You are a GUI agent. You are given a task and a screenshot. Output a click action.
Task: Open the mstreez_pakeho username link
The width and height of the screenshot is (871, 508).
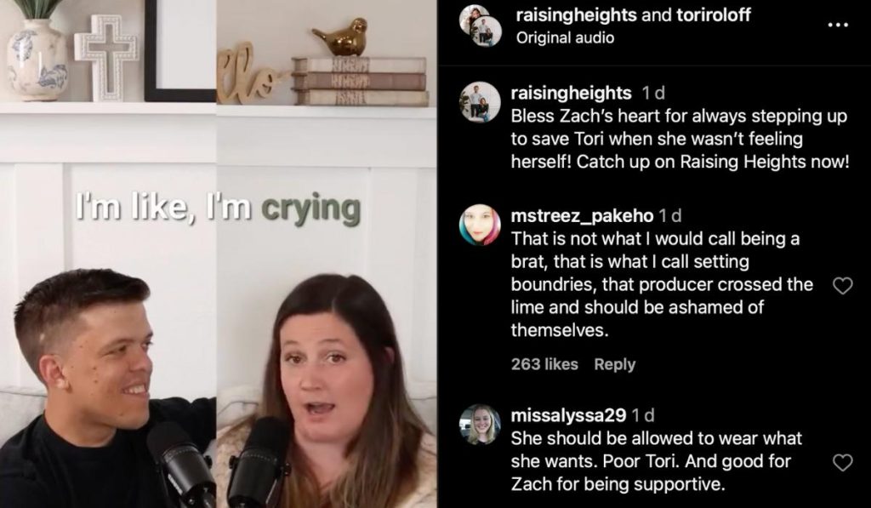[x=582, y=215]
